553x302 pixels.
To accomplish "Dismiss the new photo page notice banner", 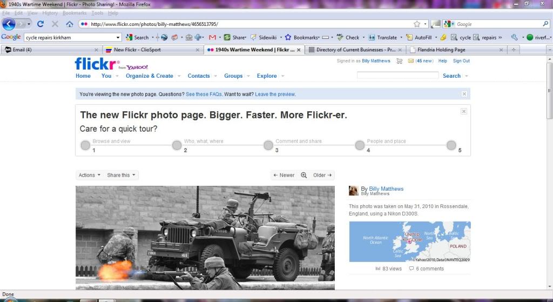I will coord(464,94).
